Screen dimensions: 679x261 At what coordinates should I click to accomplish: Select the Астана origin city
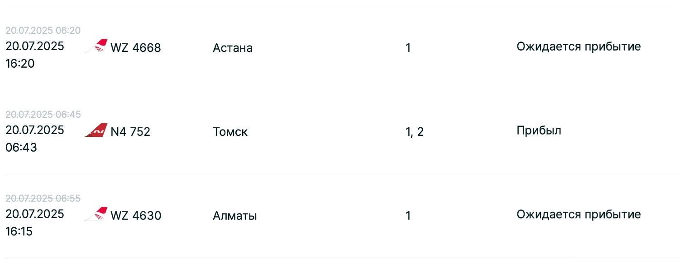232,48
